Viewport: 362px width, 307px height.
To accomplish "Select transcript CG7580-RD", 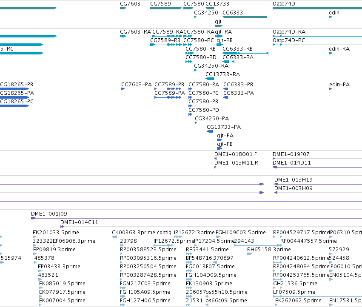I will click(201, 57).
